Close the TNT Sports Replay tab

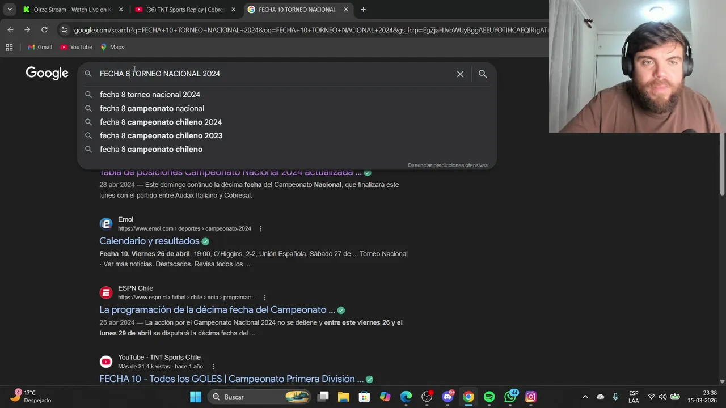233,10
